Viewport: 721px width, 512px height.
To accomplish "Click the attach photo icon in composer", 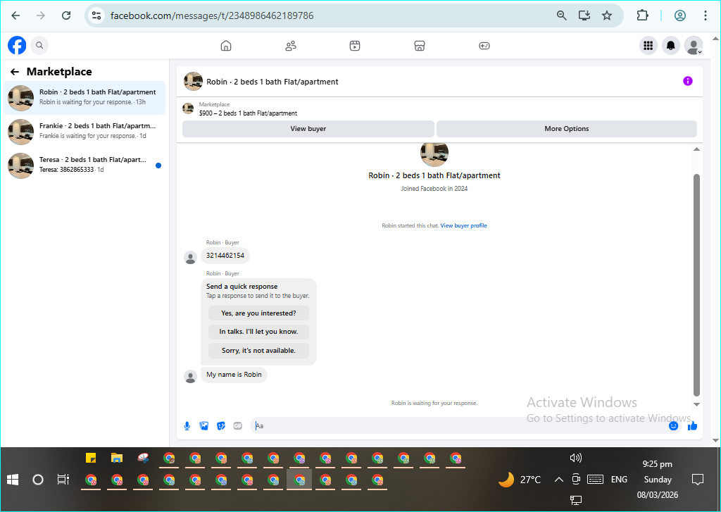I will (204, 426).
